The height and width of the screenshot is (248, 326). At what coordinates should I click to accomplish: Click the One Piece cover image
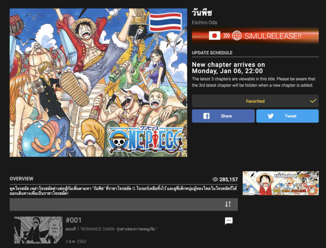click(x=98, y=82)
